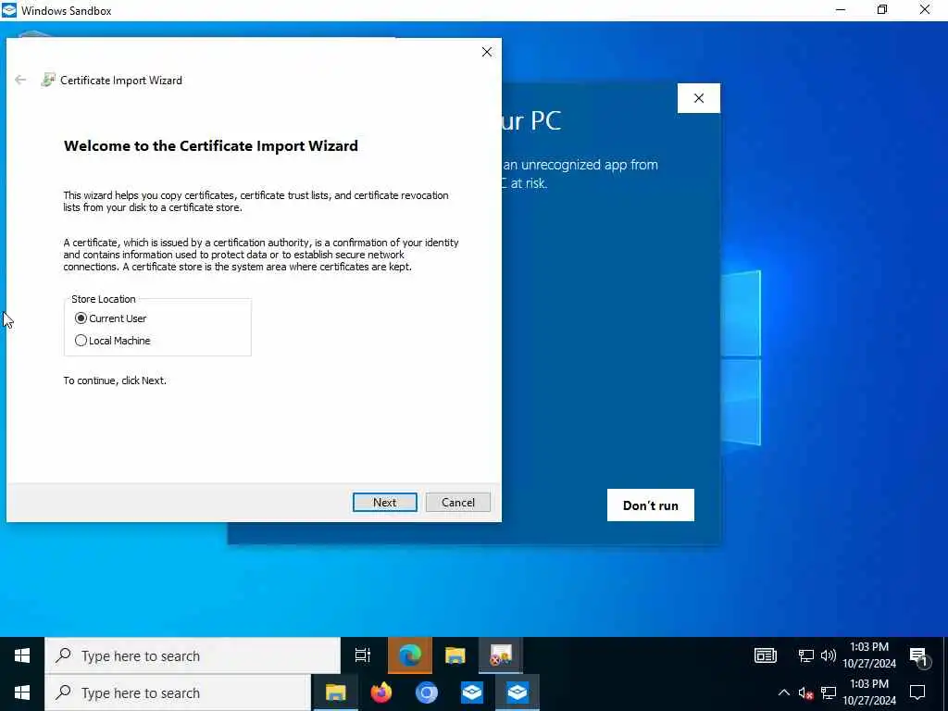Click the Don't run button
948x711 pixels.
tap(651, 505)
